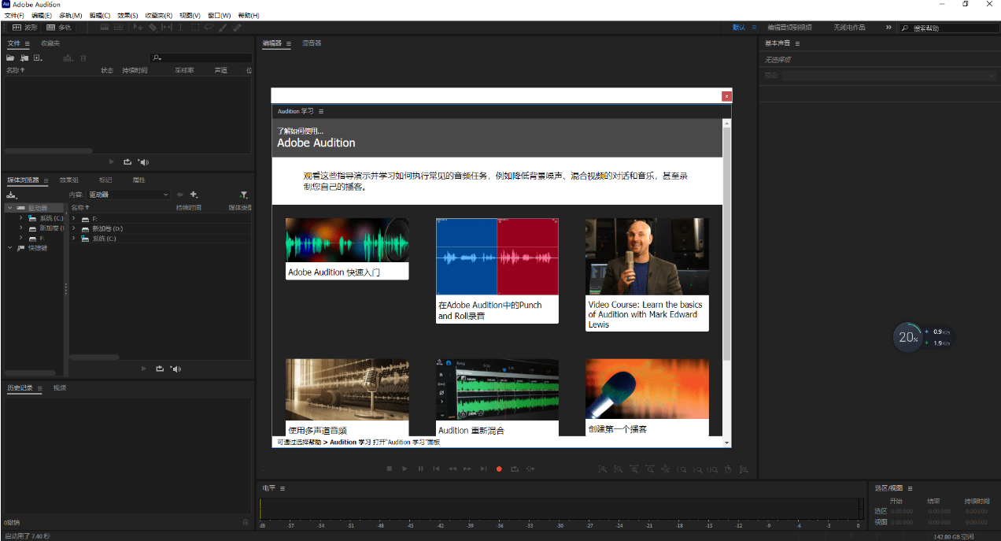Select the Time Selection tool

point(180,27)
